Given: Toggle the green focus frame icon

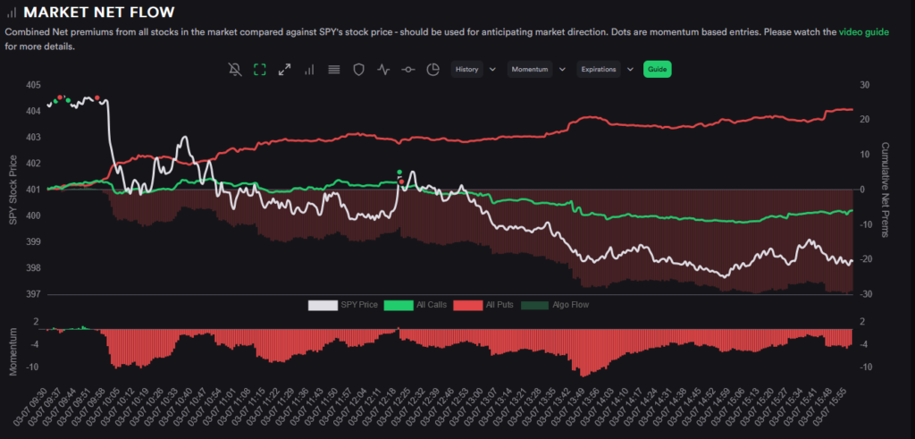Looking at the screenshot, I should tap(260, 70).
